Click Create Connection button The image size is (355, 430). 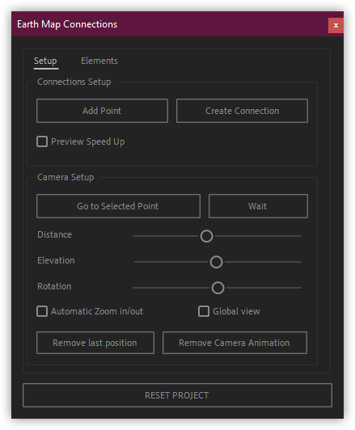coord(242,111)
